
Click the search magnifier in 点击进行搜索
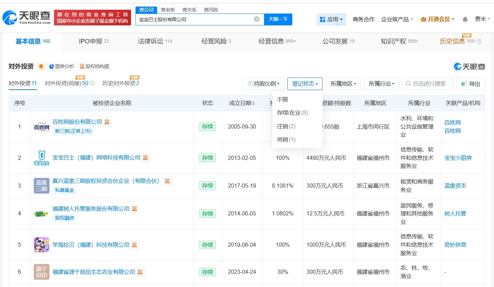408,83
